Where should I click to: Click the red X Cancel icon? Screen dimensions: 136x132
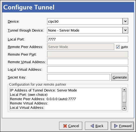(x=65, y=126)
